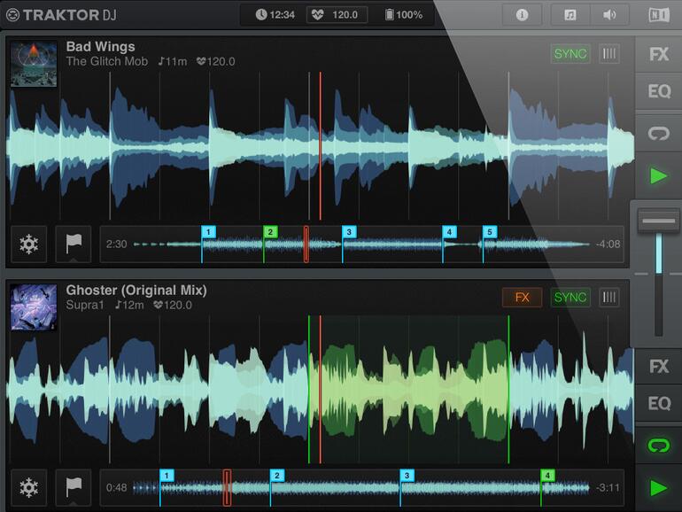Open beatgrid button on Bad Wings deck

pos(609,54)
